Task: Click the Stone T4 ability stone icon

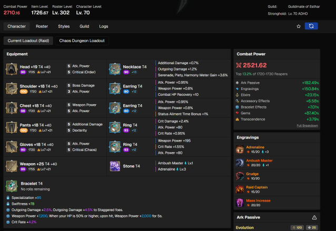Action: (115, 166)
